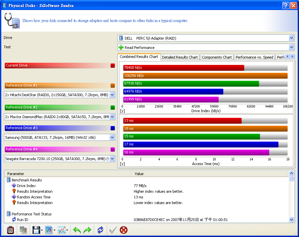This screenshot has height=237, width=299.
Task: Toggle the Reference Drive #3 blue checkbox
Action: 113,128
